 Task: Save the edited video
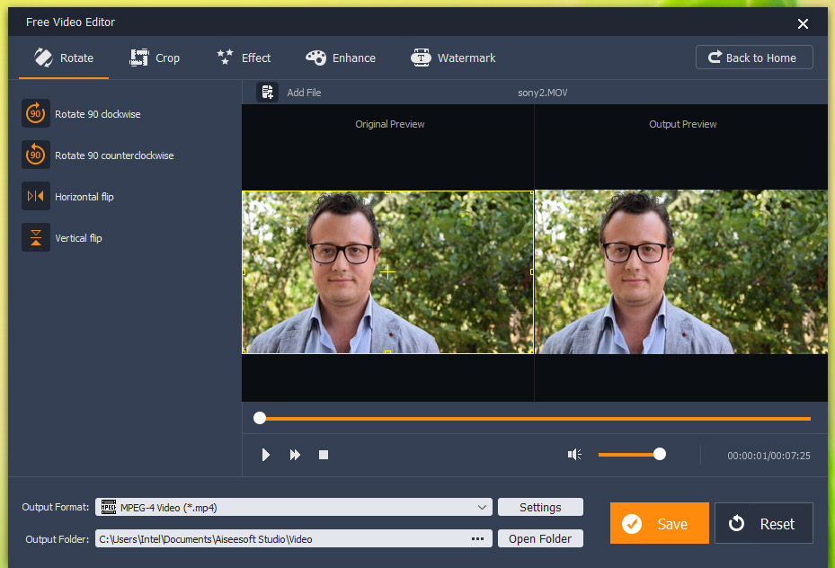coord(659,523)
